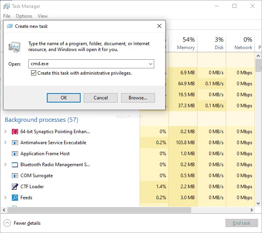Open the File menu

pos(7,16)
